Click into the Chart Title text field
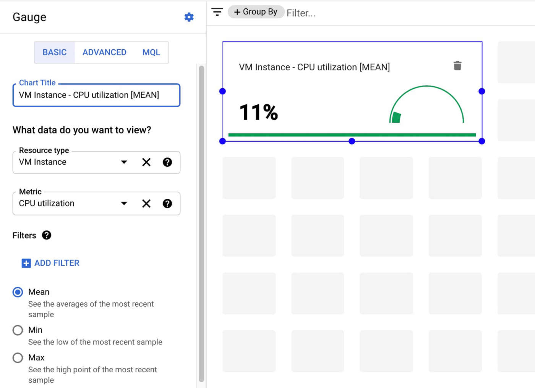Image resolution: width=535 pixels, height=388 pixels. coord(96,95)
